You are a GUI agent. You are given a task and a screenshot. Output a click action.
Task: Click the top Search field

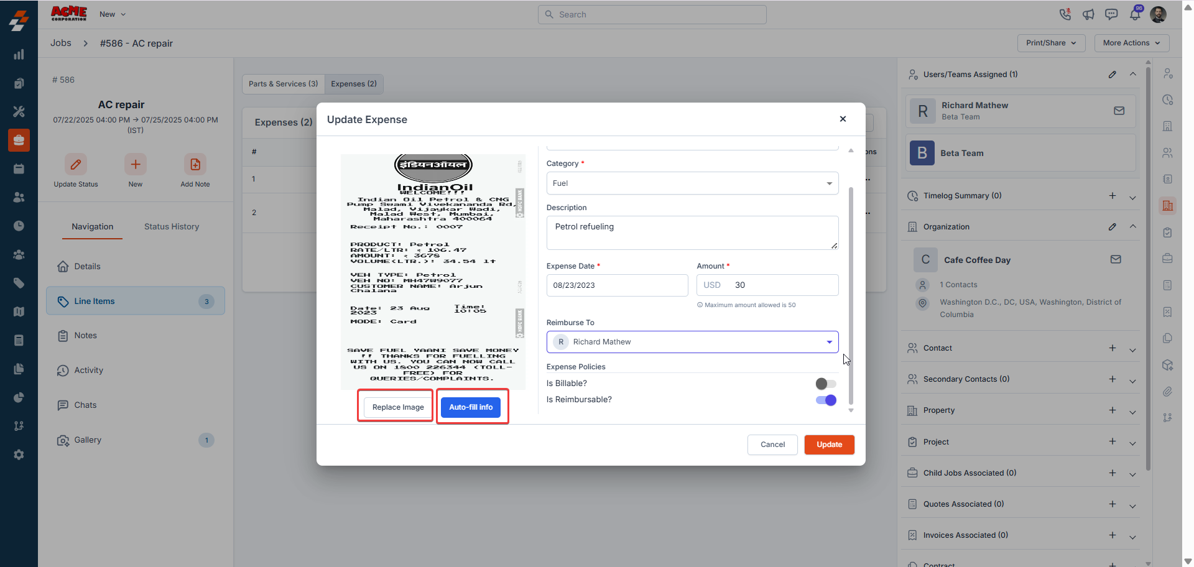point(652,14)
